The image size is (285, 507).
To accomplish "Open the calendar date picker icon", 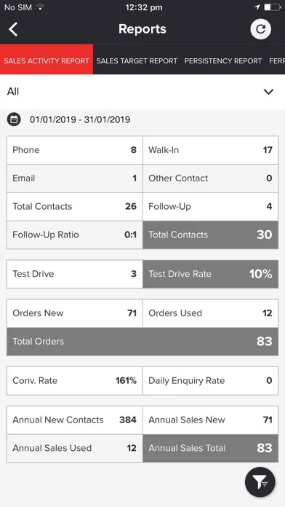I will click(x=14, y=119).
